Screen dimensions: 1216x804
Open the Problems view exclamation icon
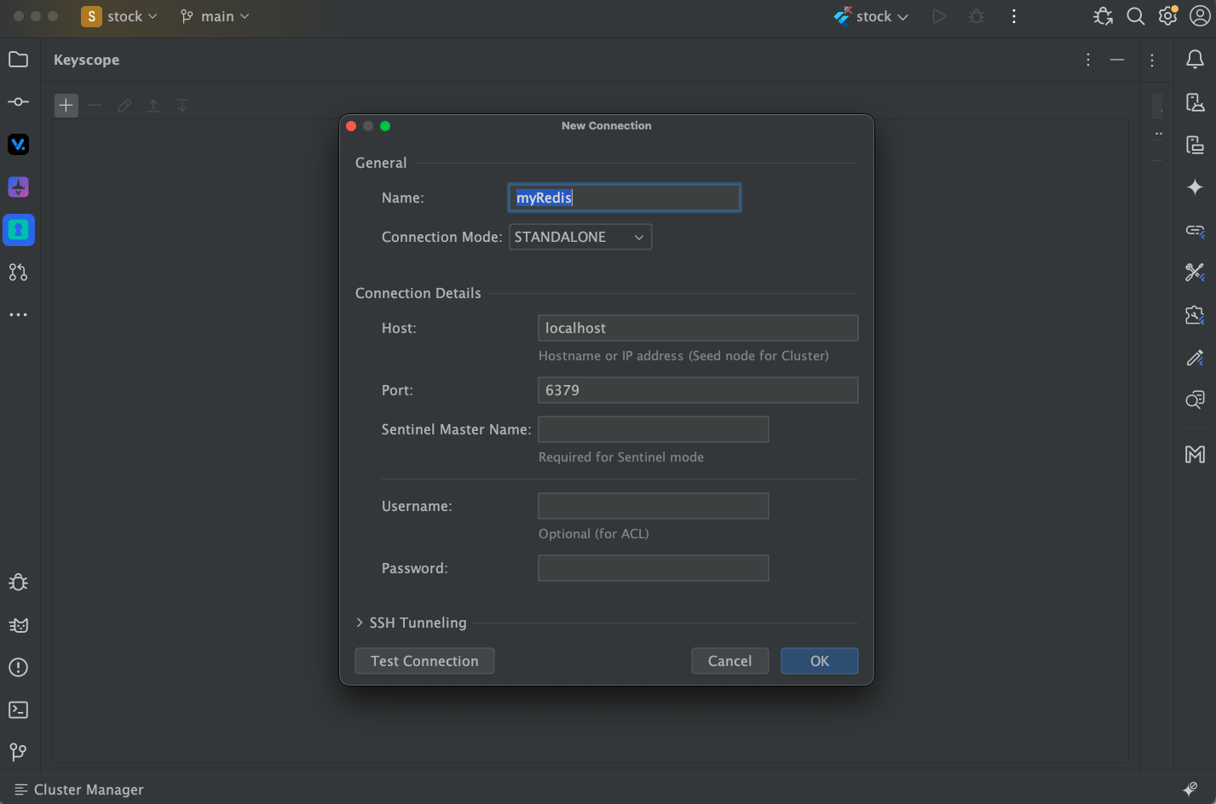(x=19, y=668)
